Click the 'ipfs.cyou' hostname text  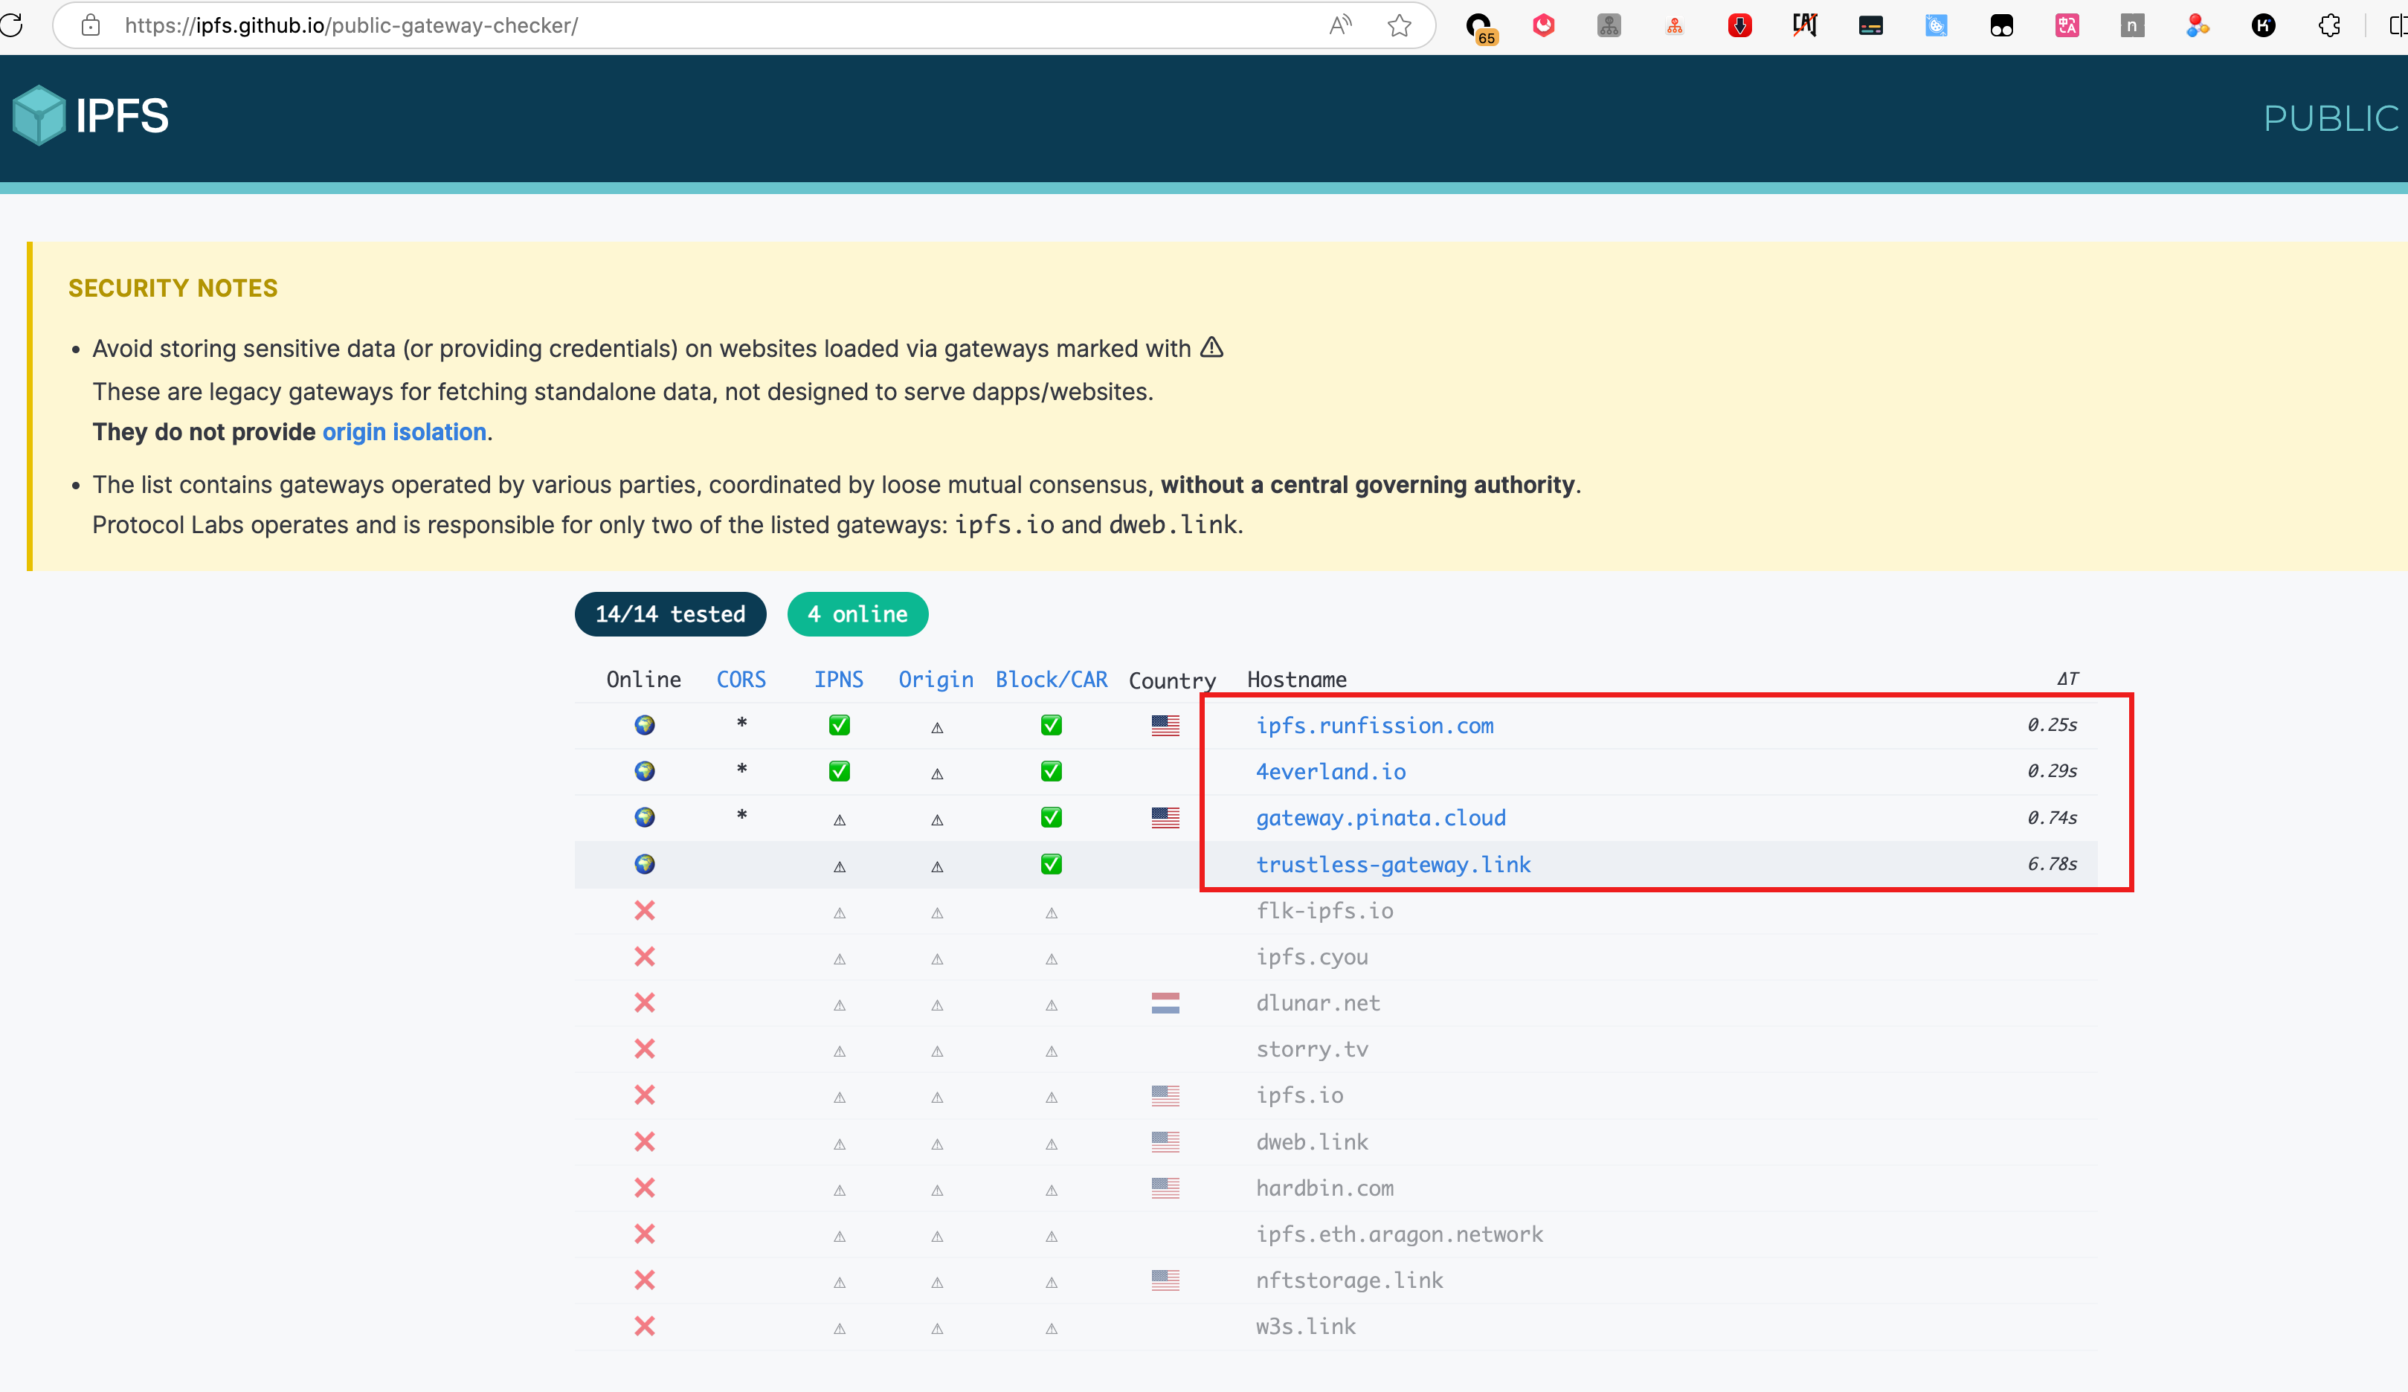(x=1312, y=957)
